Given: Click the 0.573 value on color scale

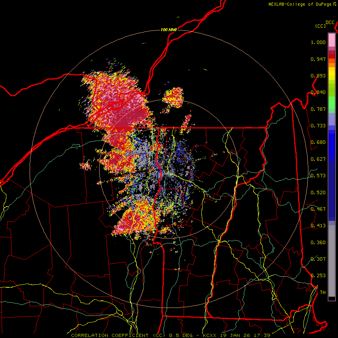Looking at the screenshot, I should [x=318, y=176].
